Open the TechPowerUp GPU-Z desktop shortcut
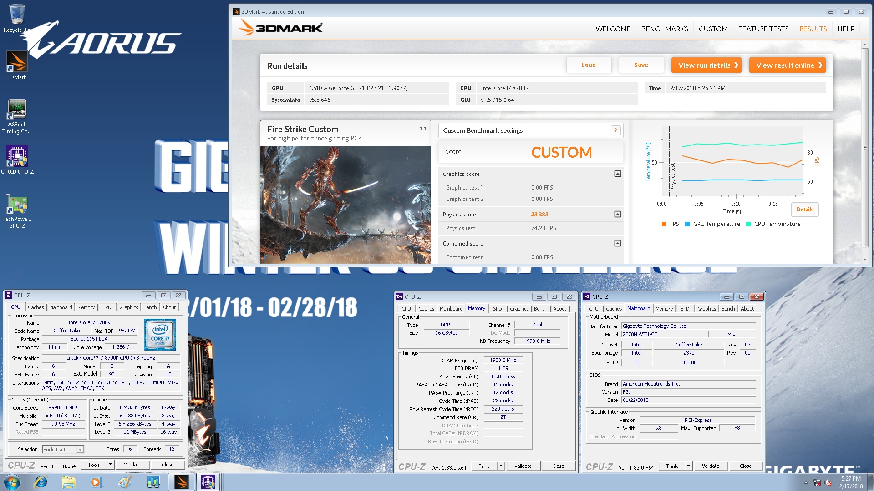The height and width of the screenshot is (491, 874). click(x=17, y=211)
